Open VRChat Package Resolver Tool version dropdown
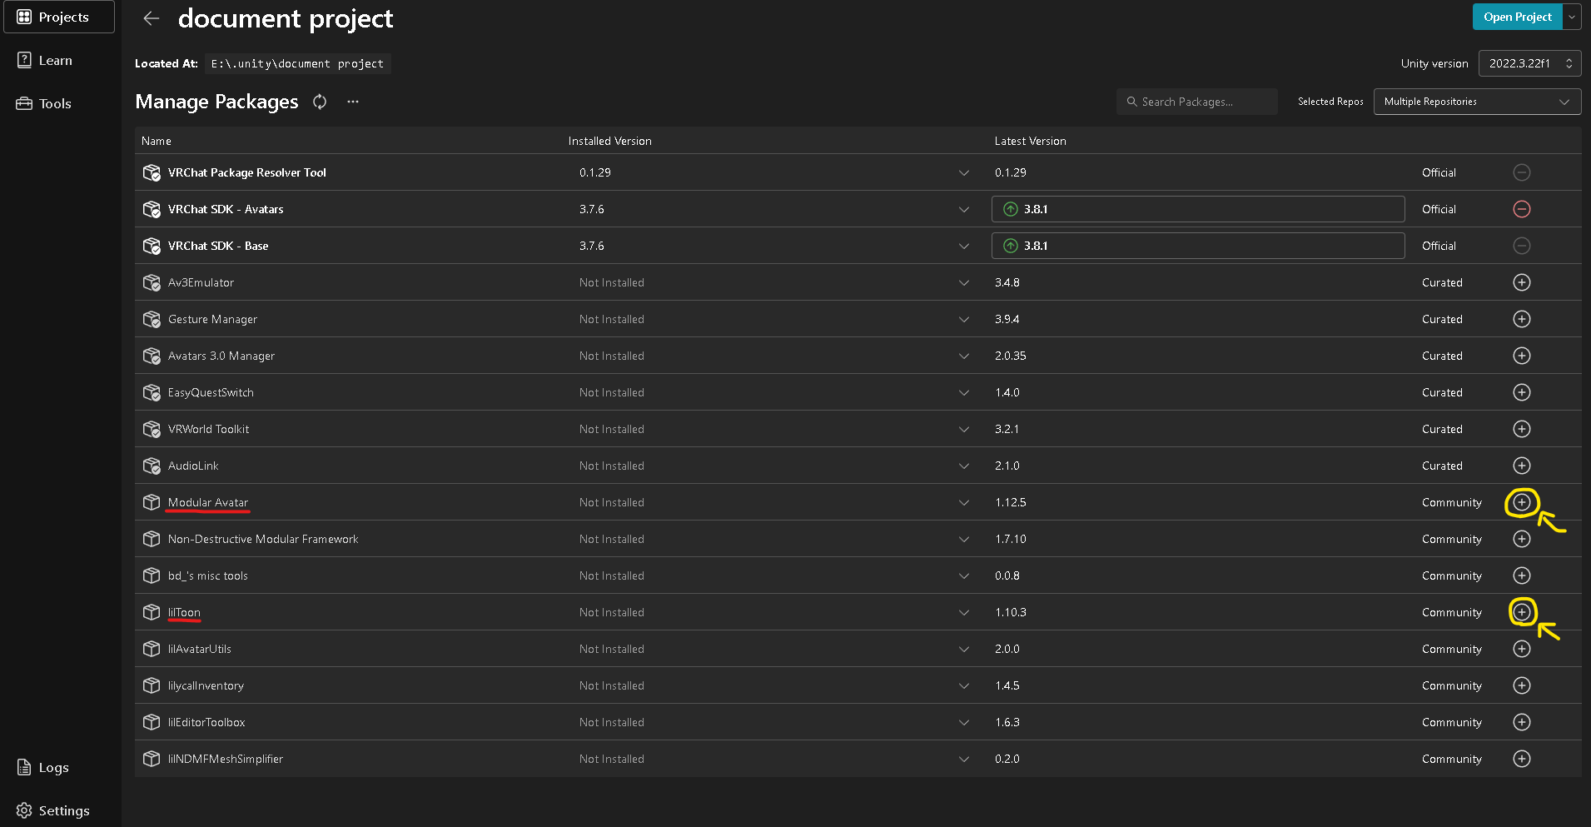 [964, 172]
